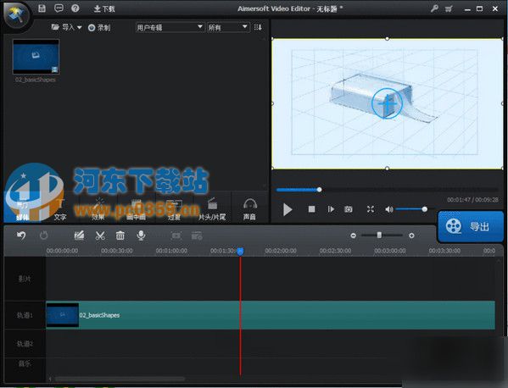The height and width of the screenshot is (388, 508).
Task: Mute the preview speaker icon
Action: tap(388, 209)
